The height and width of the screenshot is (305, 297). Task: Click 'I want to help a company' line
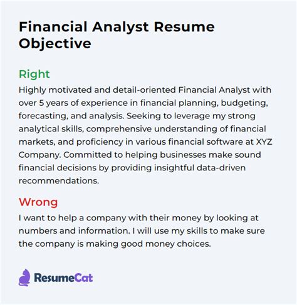[138, 218]
